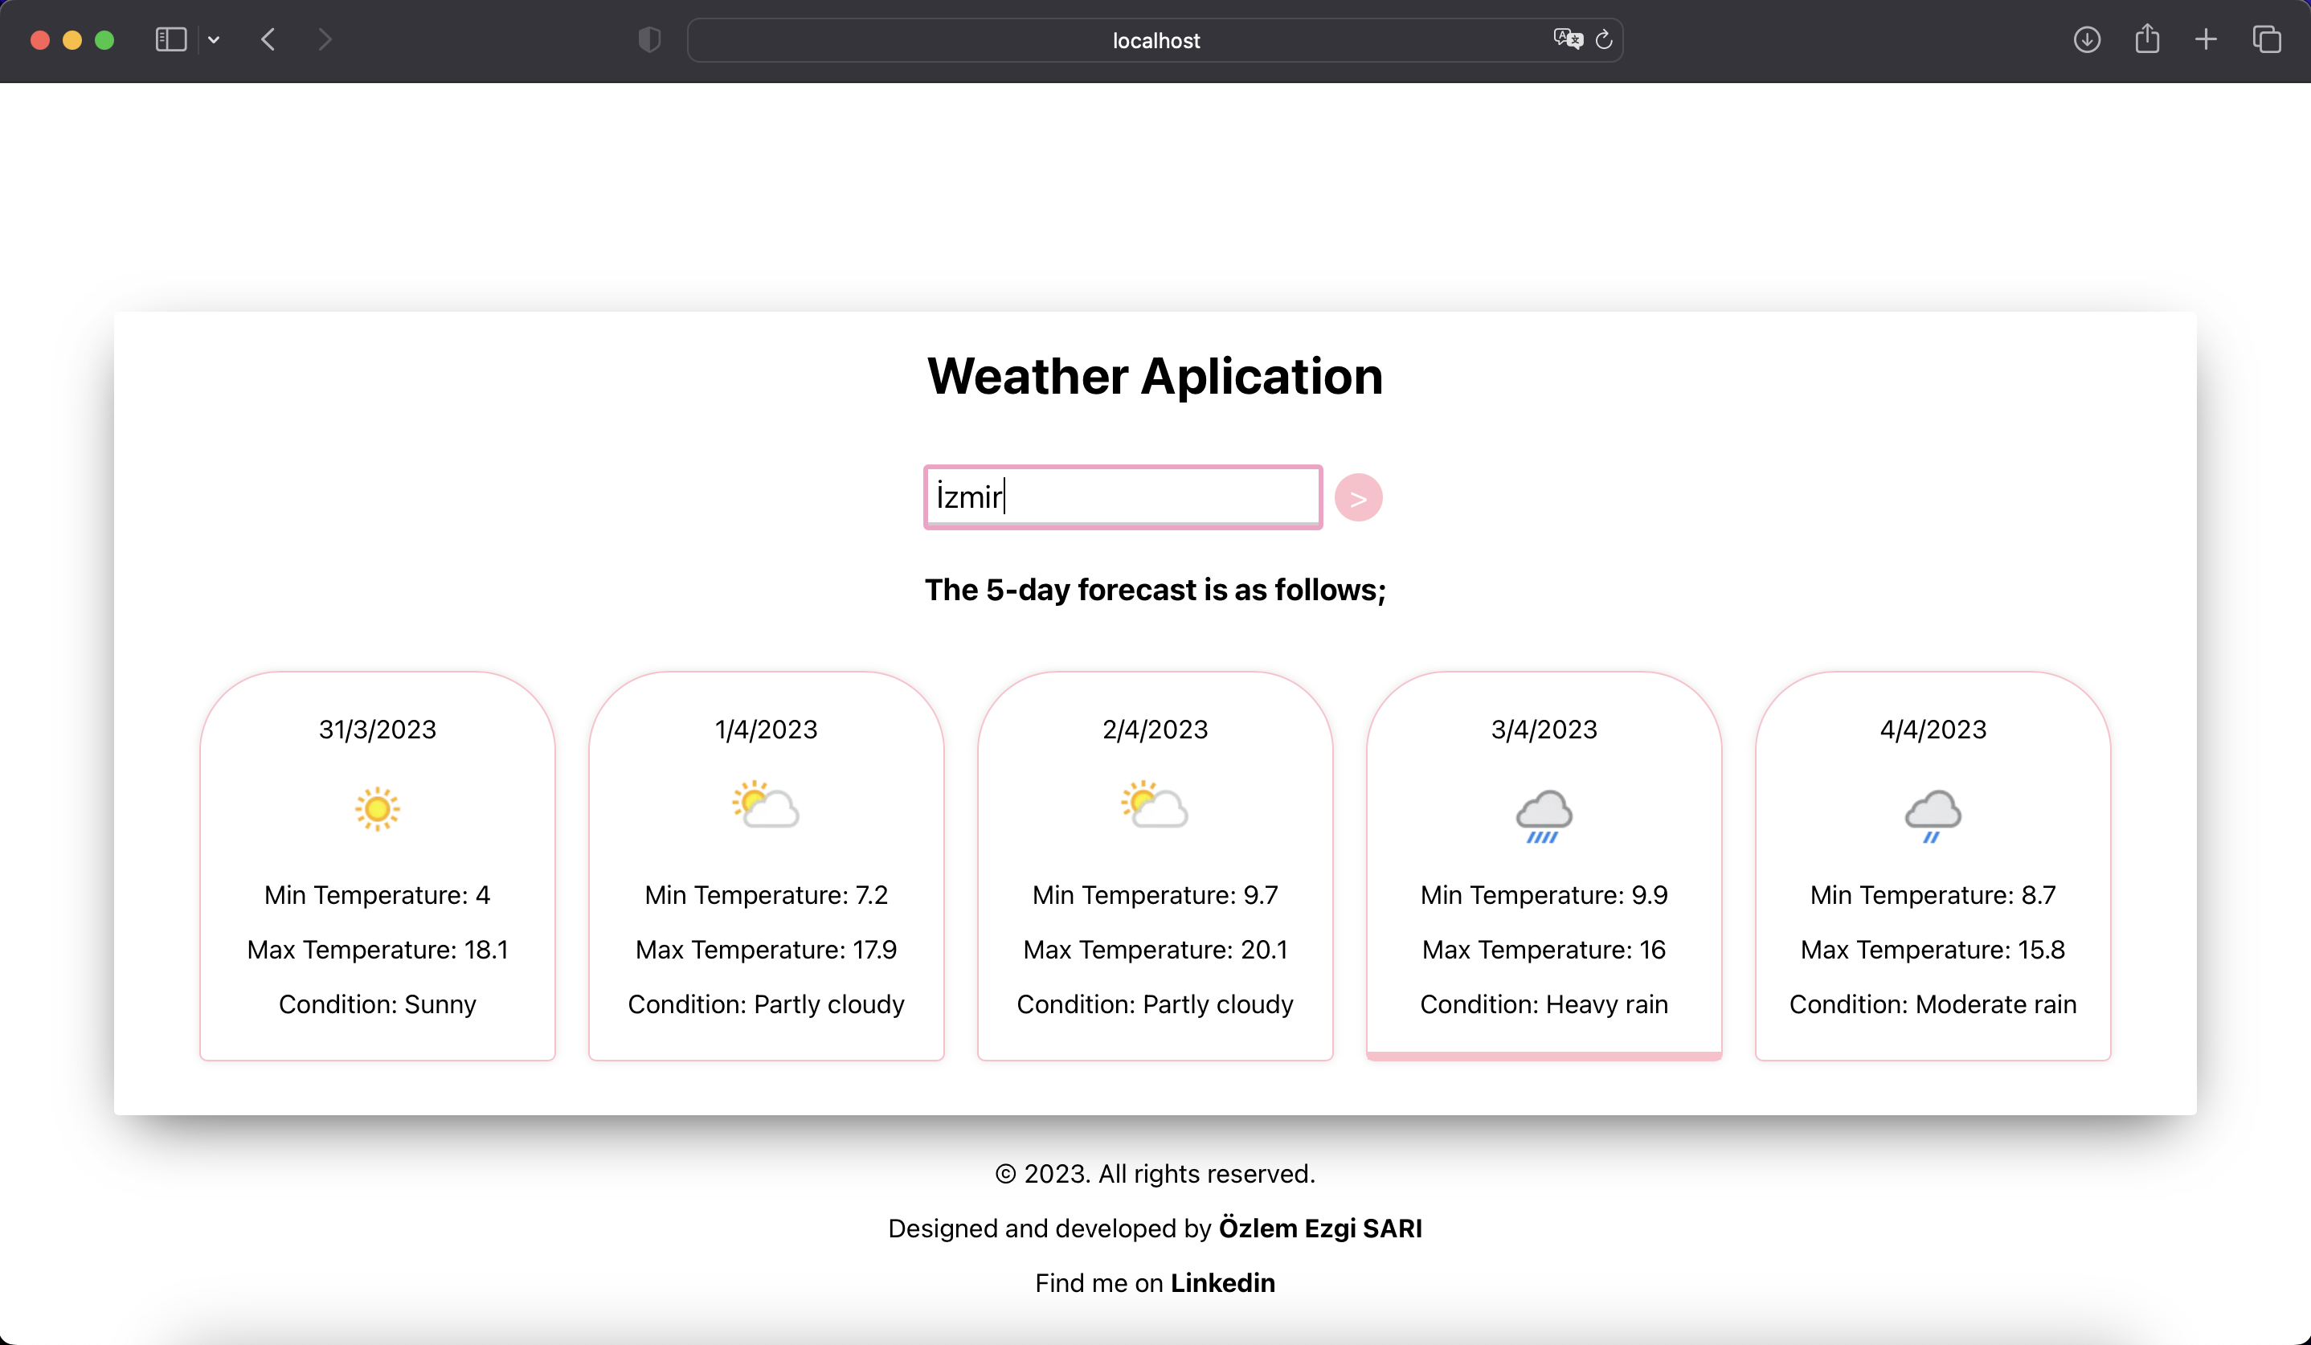Expand the sidebar tab group dropdown chevron

[214, 39]
